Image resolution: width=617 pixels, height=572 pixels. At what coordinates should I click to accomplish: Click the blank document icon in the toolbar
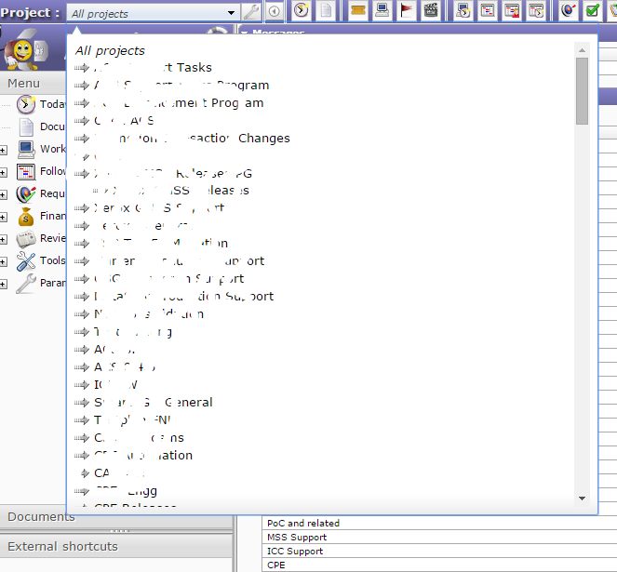(326, 11)
